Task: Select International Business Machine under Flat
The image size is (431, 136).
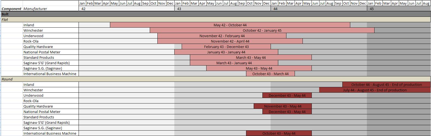Action: tap(51, 74)
